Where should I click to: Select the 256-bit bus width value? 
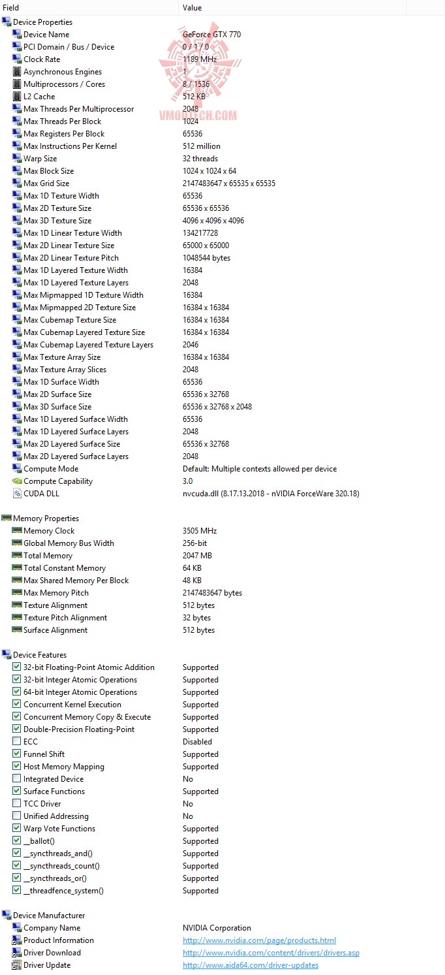point(194,543)
